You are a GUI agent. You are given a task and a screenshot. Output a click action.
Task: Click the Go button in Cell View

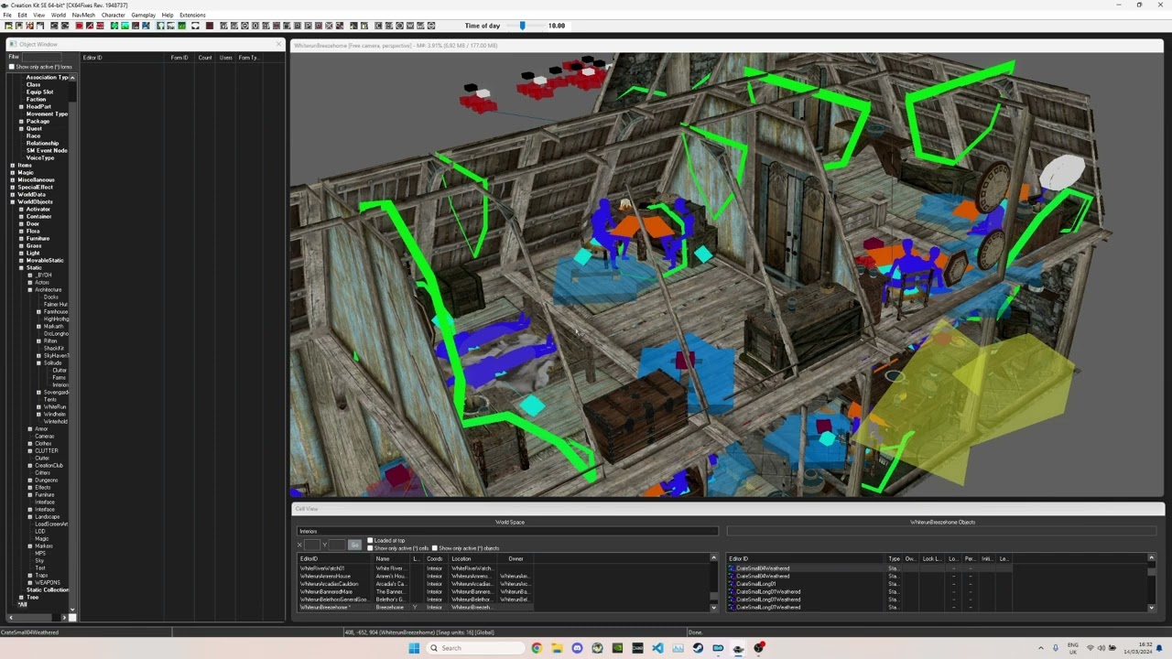[x=354, y=545]
